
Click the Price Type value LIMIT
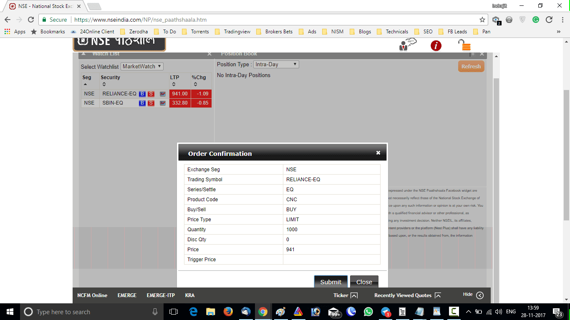(293, 220)
